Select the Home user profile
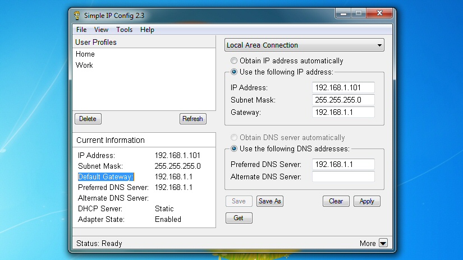 pyautogui.click(x=85, y=54)
